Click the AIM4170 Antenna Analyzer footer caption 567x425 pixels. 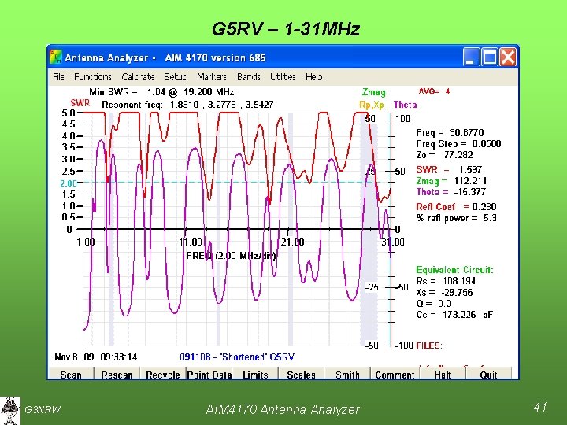click(283, 409)
